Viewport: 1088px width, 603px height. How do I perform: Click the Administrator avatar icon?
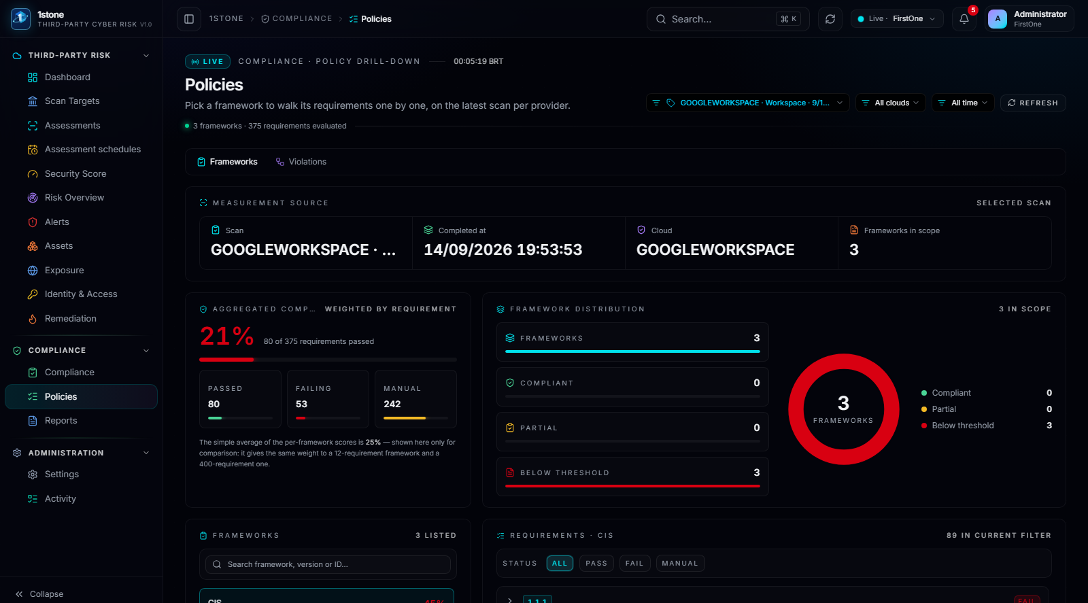998,19
